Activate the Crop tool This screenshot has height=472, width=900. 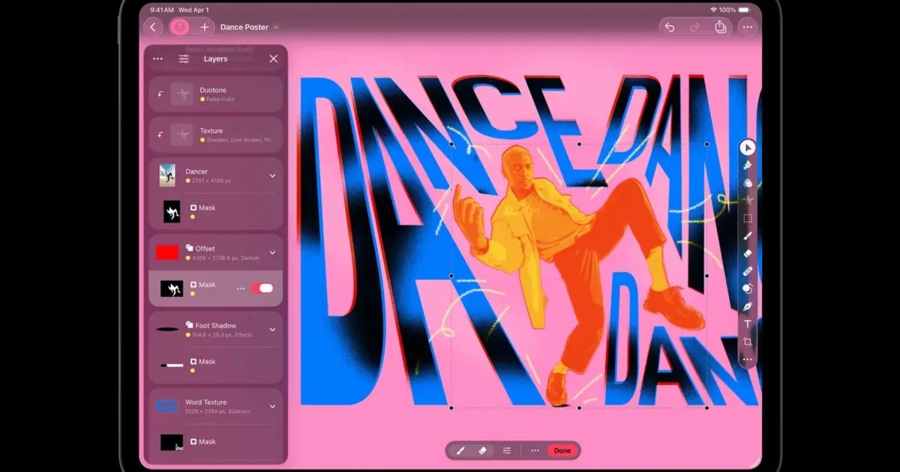747,342
